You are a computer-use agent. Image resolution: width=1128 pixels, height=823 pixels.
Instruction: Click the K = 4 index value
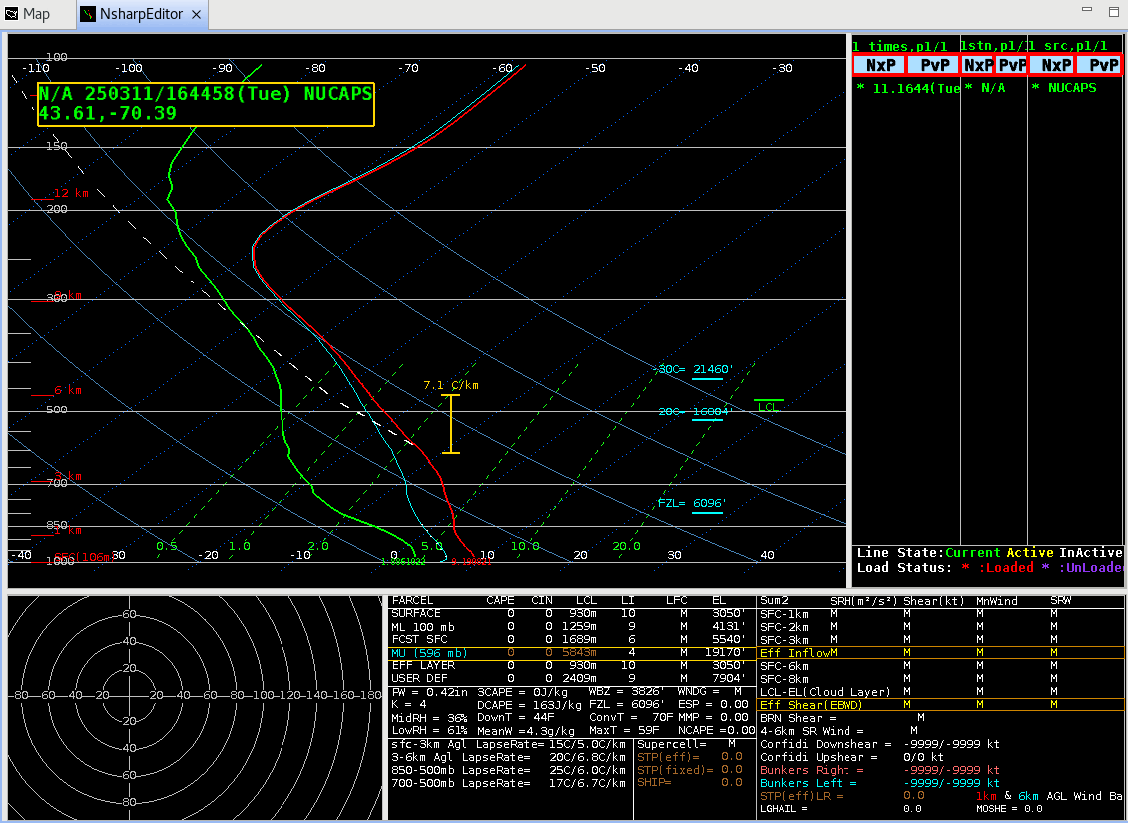408,705
